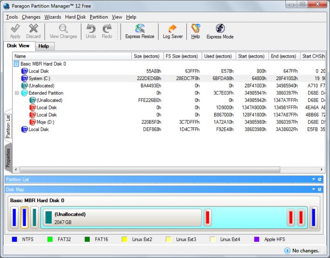Image resolution: width=330 pixels, height=258 pixels.
Task: Collapse Disk Map panel arrow
Action: [314, 189]
